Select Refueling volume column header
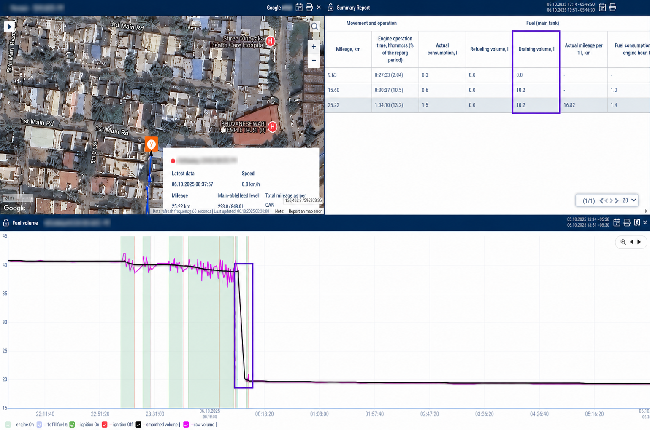Viewport: 650px width, 430px height. [489, 49]
